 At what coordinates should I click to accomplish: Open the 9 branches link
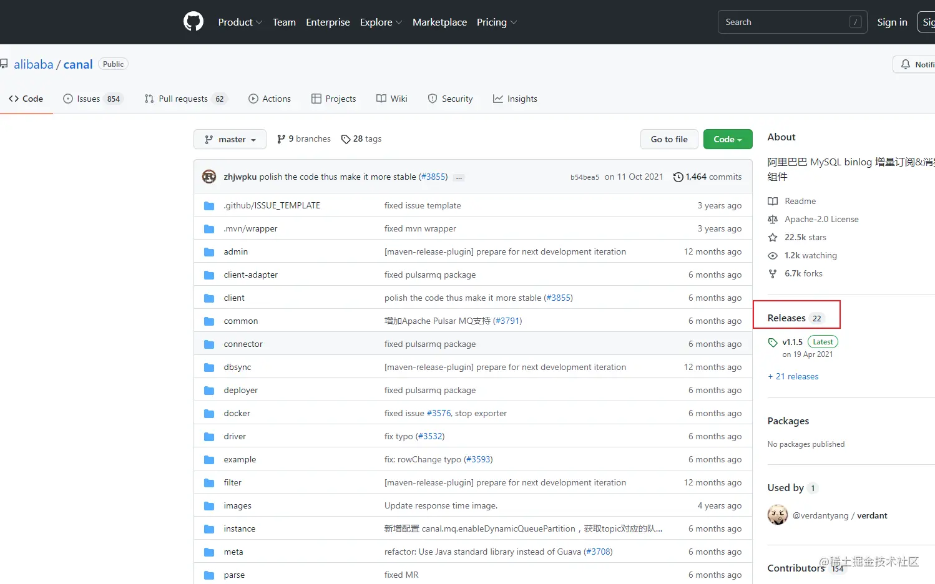[304, 139]
